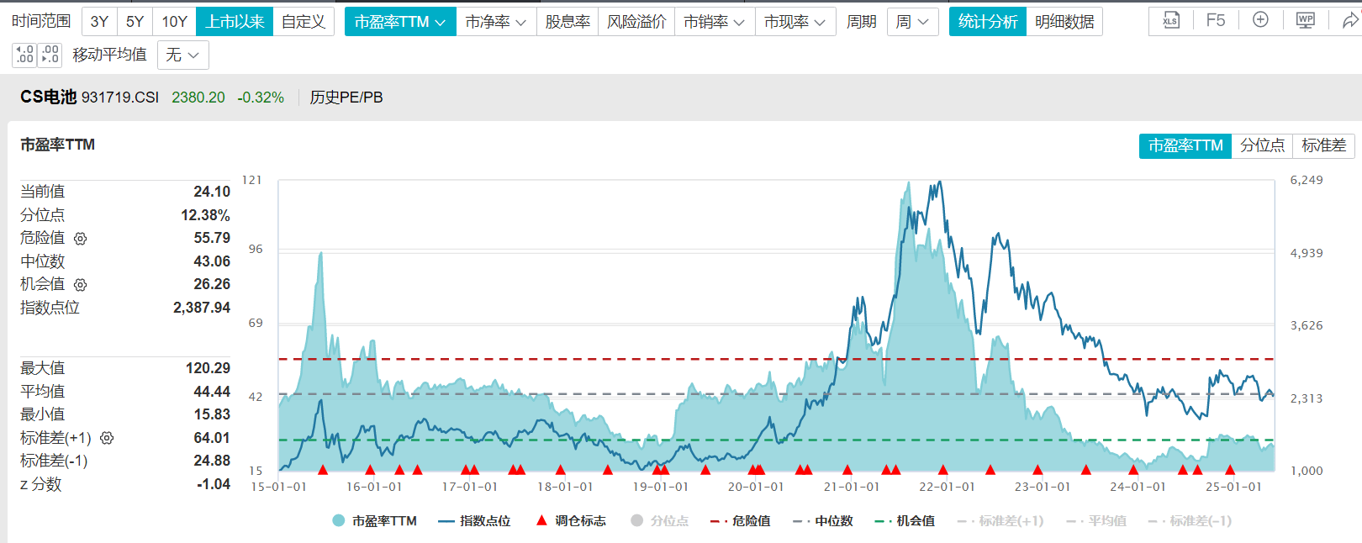The height and width of the screenshot is (543, 1362).
Task: Click the increase decimal places icon
Action: pos(24,55)
